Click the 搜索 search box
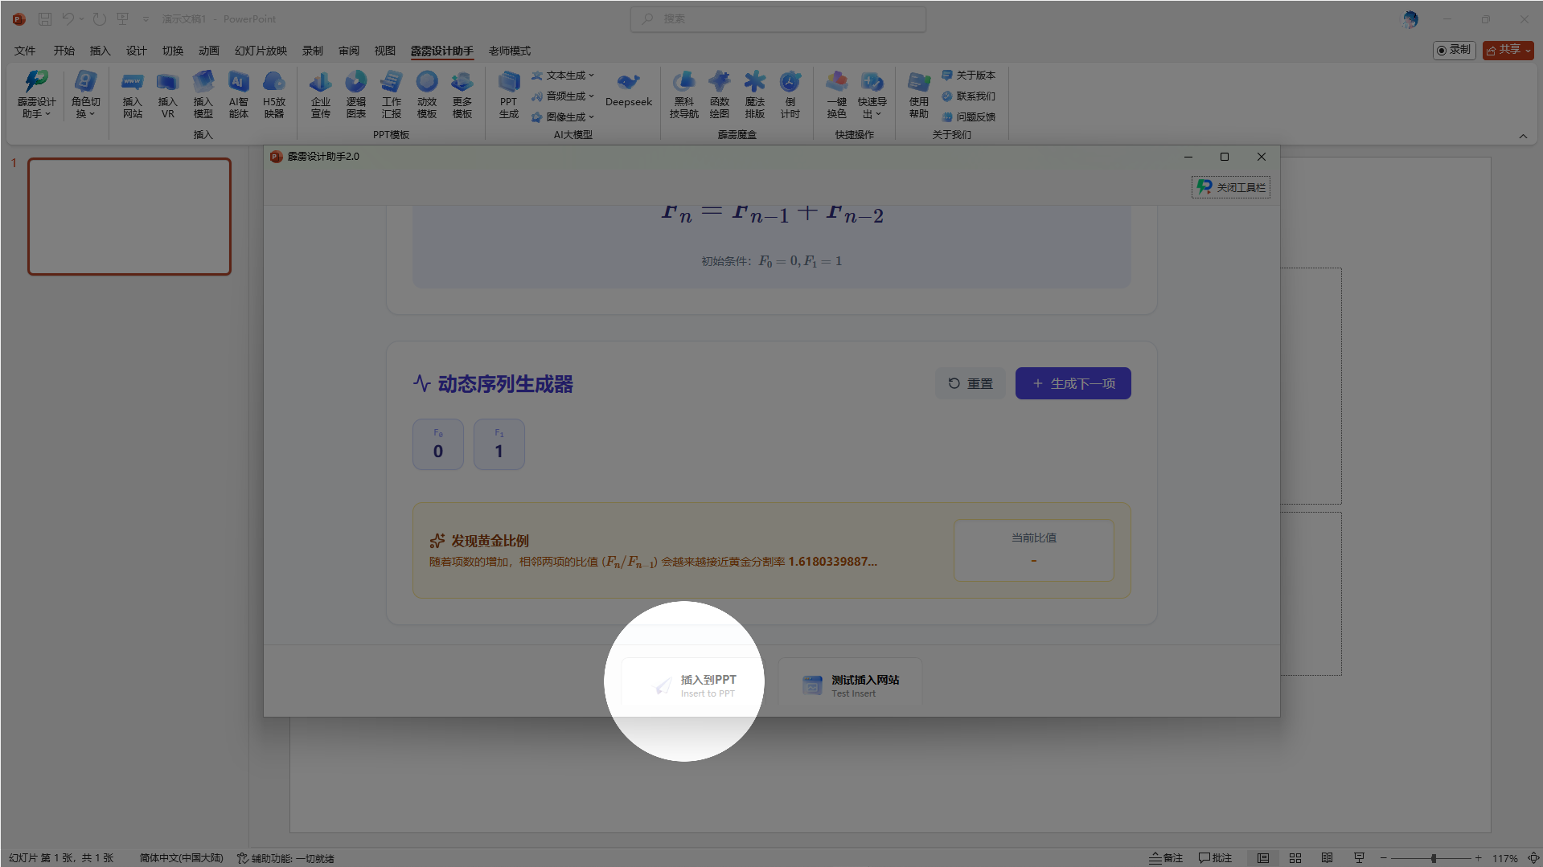The width and height of the screenshot is (1543, 867). pos(778,18)
